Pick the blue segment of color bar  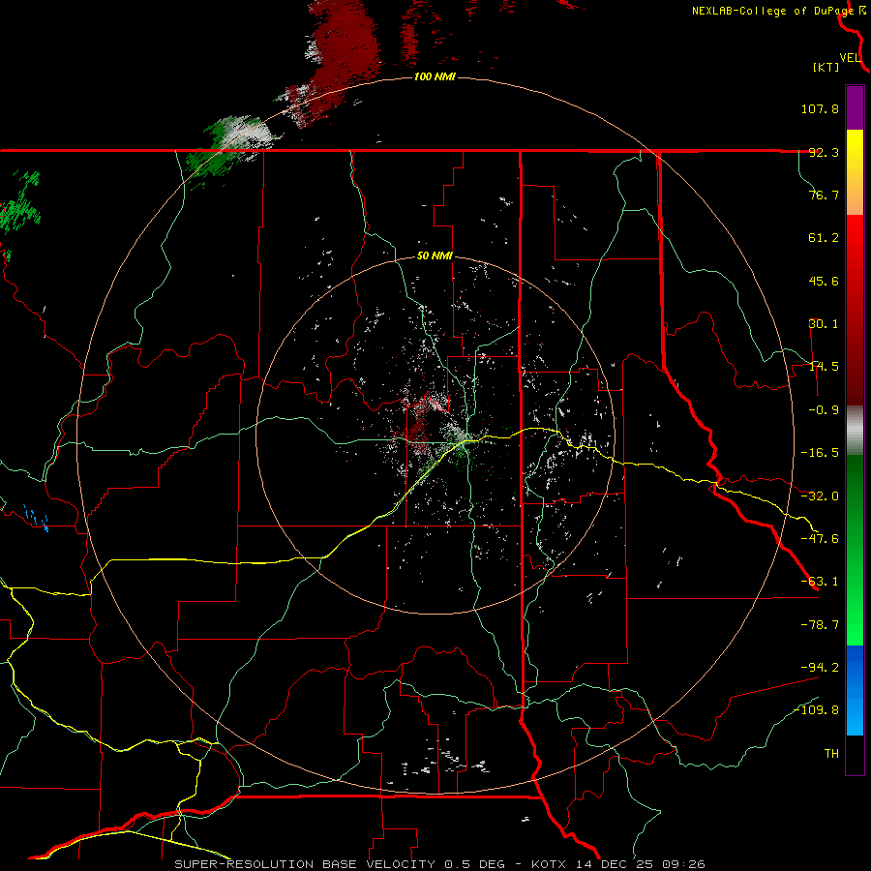point(855,690)
